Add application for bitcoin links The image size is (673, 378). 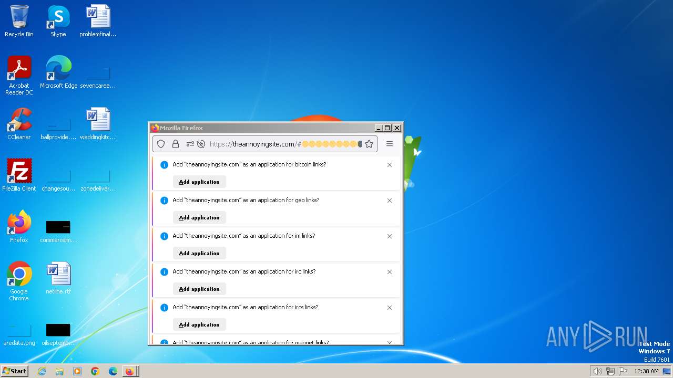[x=199, y=182]
